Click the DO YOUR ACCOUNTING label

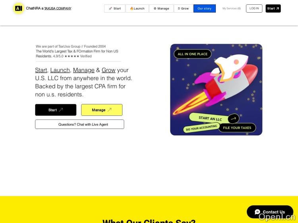click(x=201, y=128)
